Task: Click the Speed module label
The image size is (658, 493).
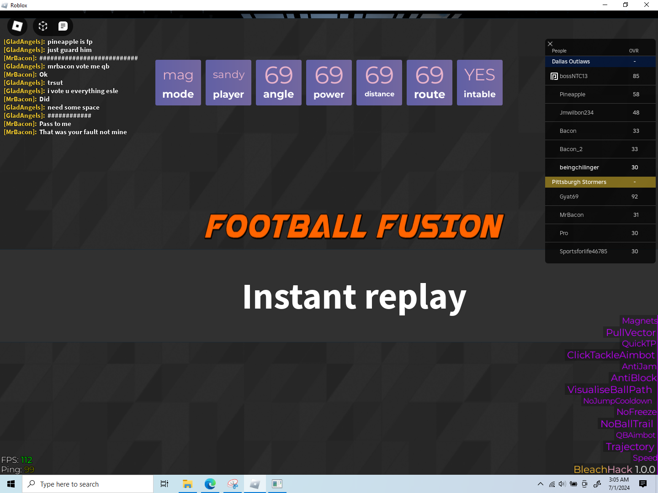Action: click(645, 458)
